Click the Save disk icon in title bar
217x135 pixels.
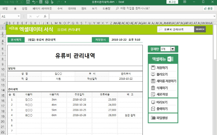tap(28, 2)
